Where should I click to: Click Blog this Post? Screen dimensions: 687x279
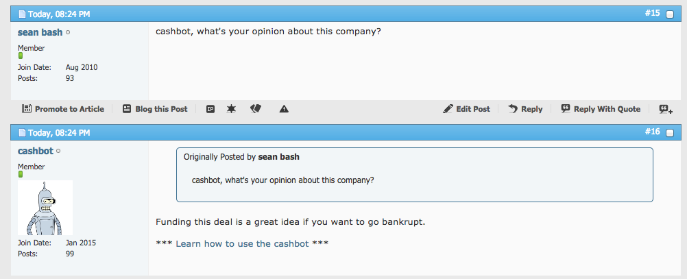(x=155, y=109)
